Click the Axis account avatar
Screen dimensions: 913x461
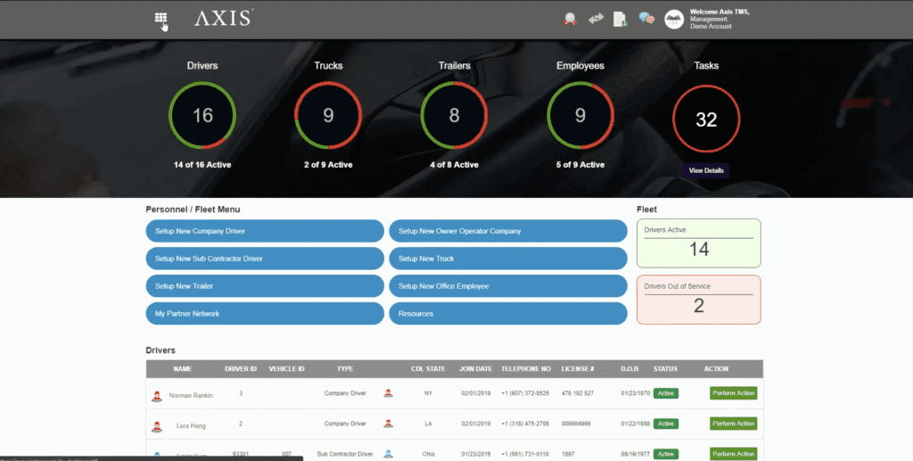pyautogui.click(x=674, y=20)
